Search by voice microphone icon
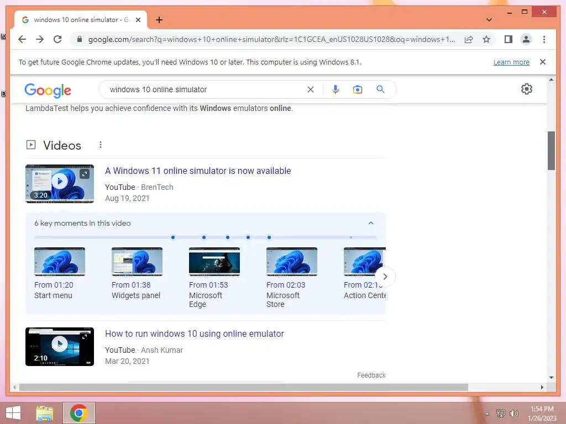Viewport: 566px width, 424px height. pos(336,89)
